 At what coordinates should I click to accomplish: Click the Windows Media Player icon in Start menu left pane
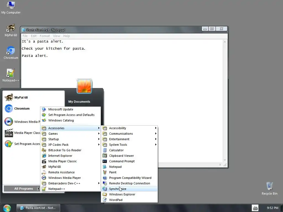pos(9,121)
